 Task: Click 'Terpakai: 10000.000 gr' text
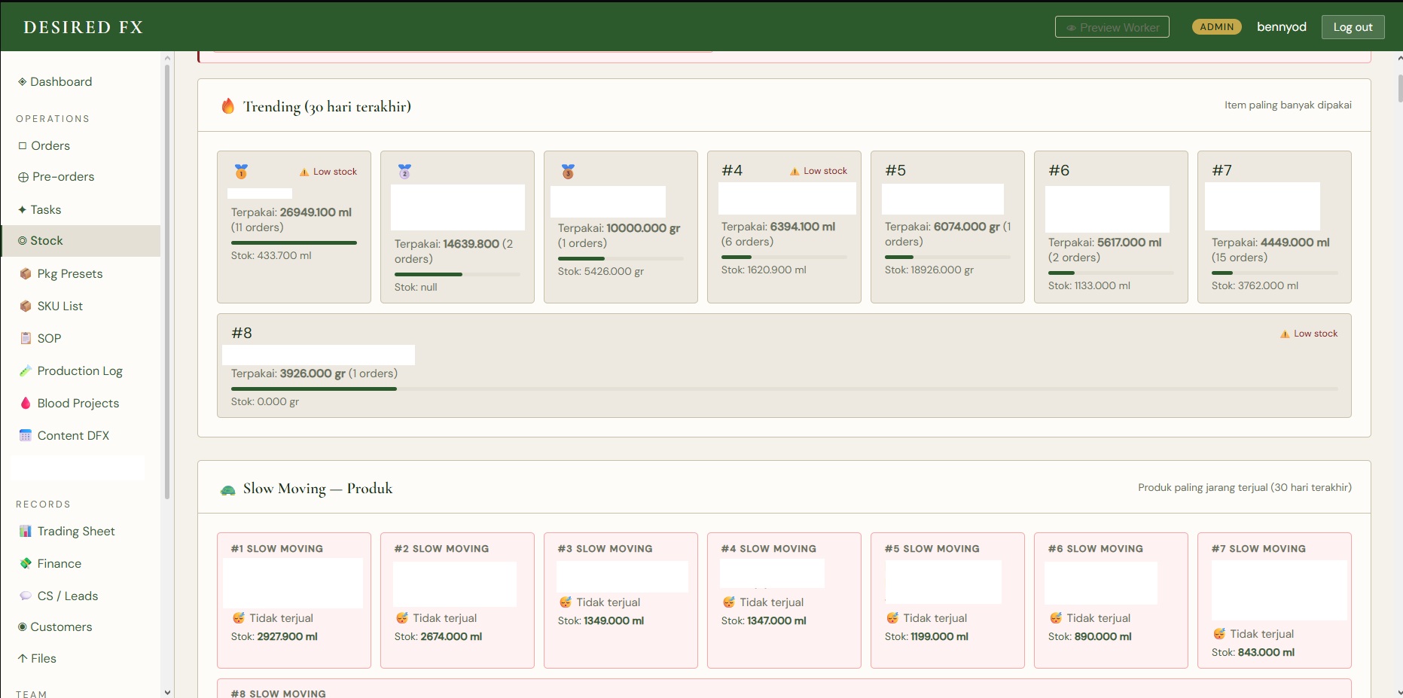pos(619,228)
